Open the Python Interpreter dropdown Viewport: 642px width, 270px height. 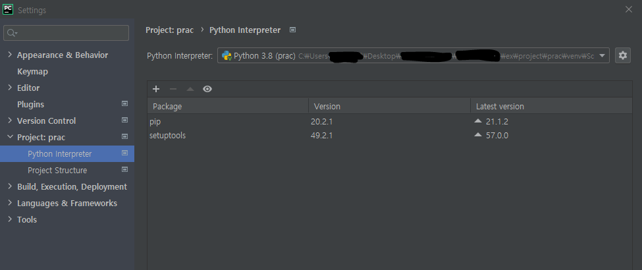coord(602,56)
